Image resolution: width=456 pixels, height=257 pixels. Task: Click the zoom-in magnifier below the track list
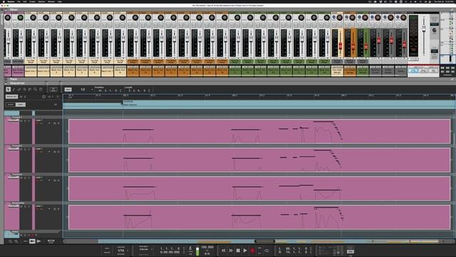tap(16, 241)
